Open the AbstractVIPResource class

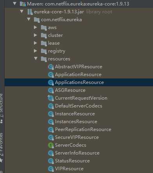point(78,67)
